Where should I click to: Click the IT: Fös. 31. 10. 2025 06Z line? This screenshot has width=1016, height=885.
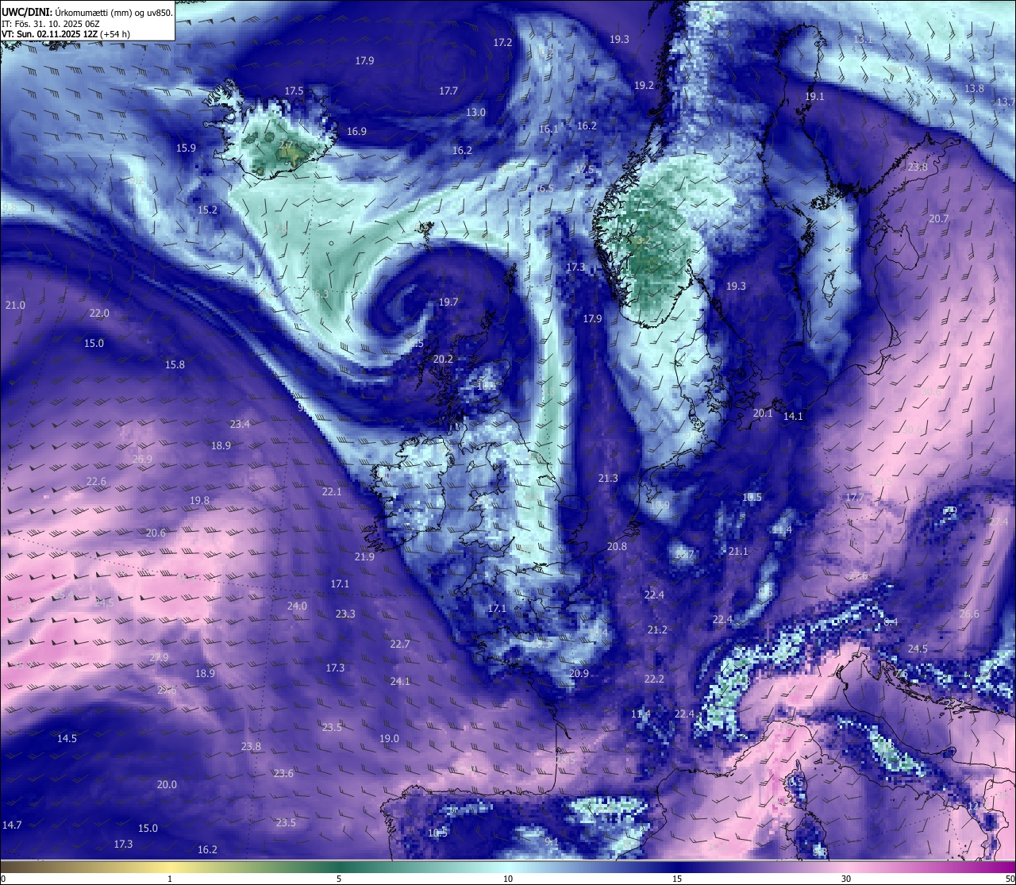tap(51, 23)
